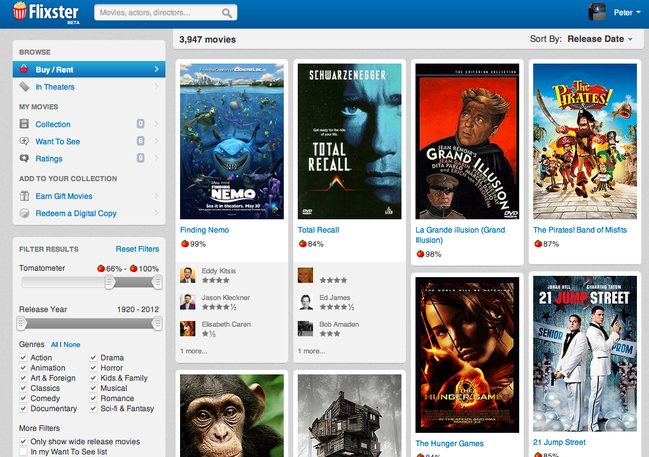Uncheck the Animation genre checkbox
The height and width of the screenshot is (457, 649).
(23, 367)
